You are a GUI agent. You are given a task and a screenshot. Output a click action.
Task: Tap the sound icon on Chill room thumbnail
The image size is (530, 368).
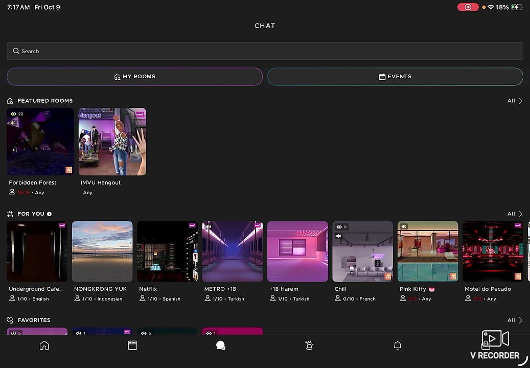click(339, 236)
